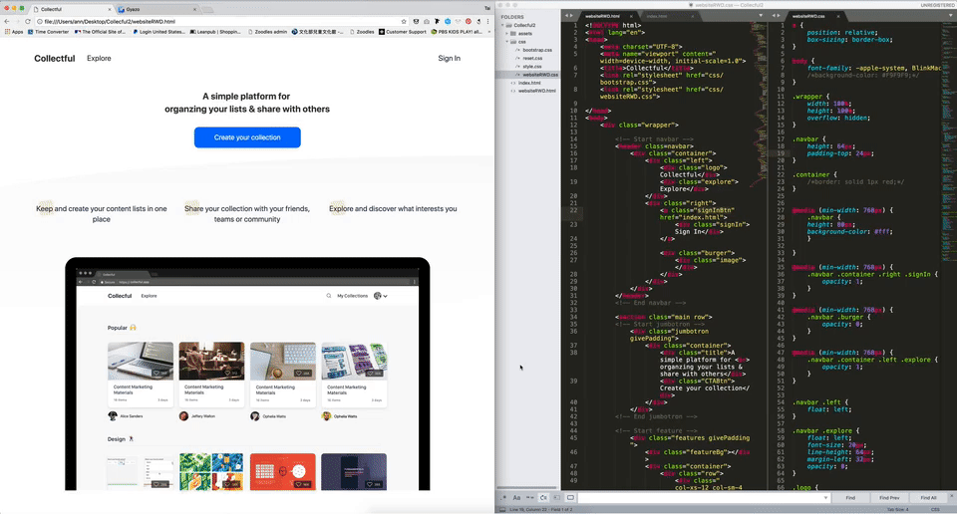
Task: Open the find history dropdown arrow
Action: coord(825,497)
